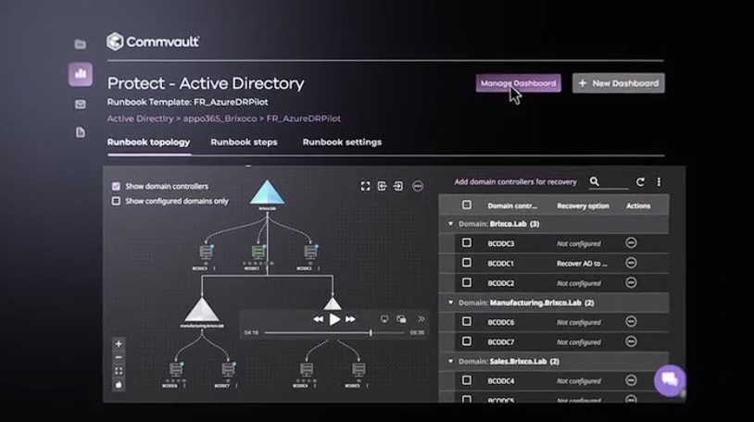Refresh the domain controllers list

pos(640,181)
